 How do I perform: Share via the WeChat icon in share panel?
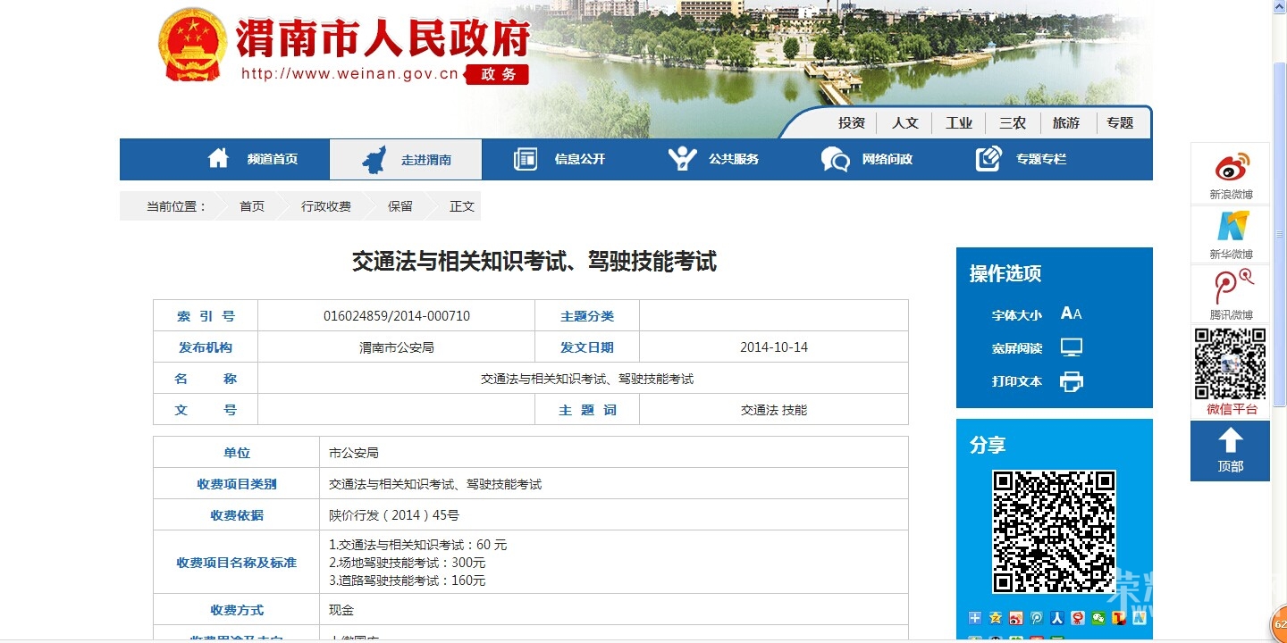pos(1097,618)
